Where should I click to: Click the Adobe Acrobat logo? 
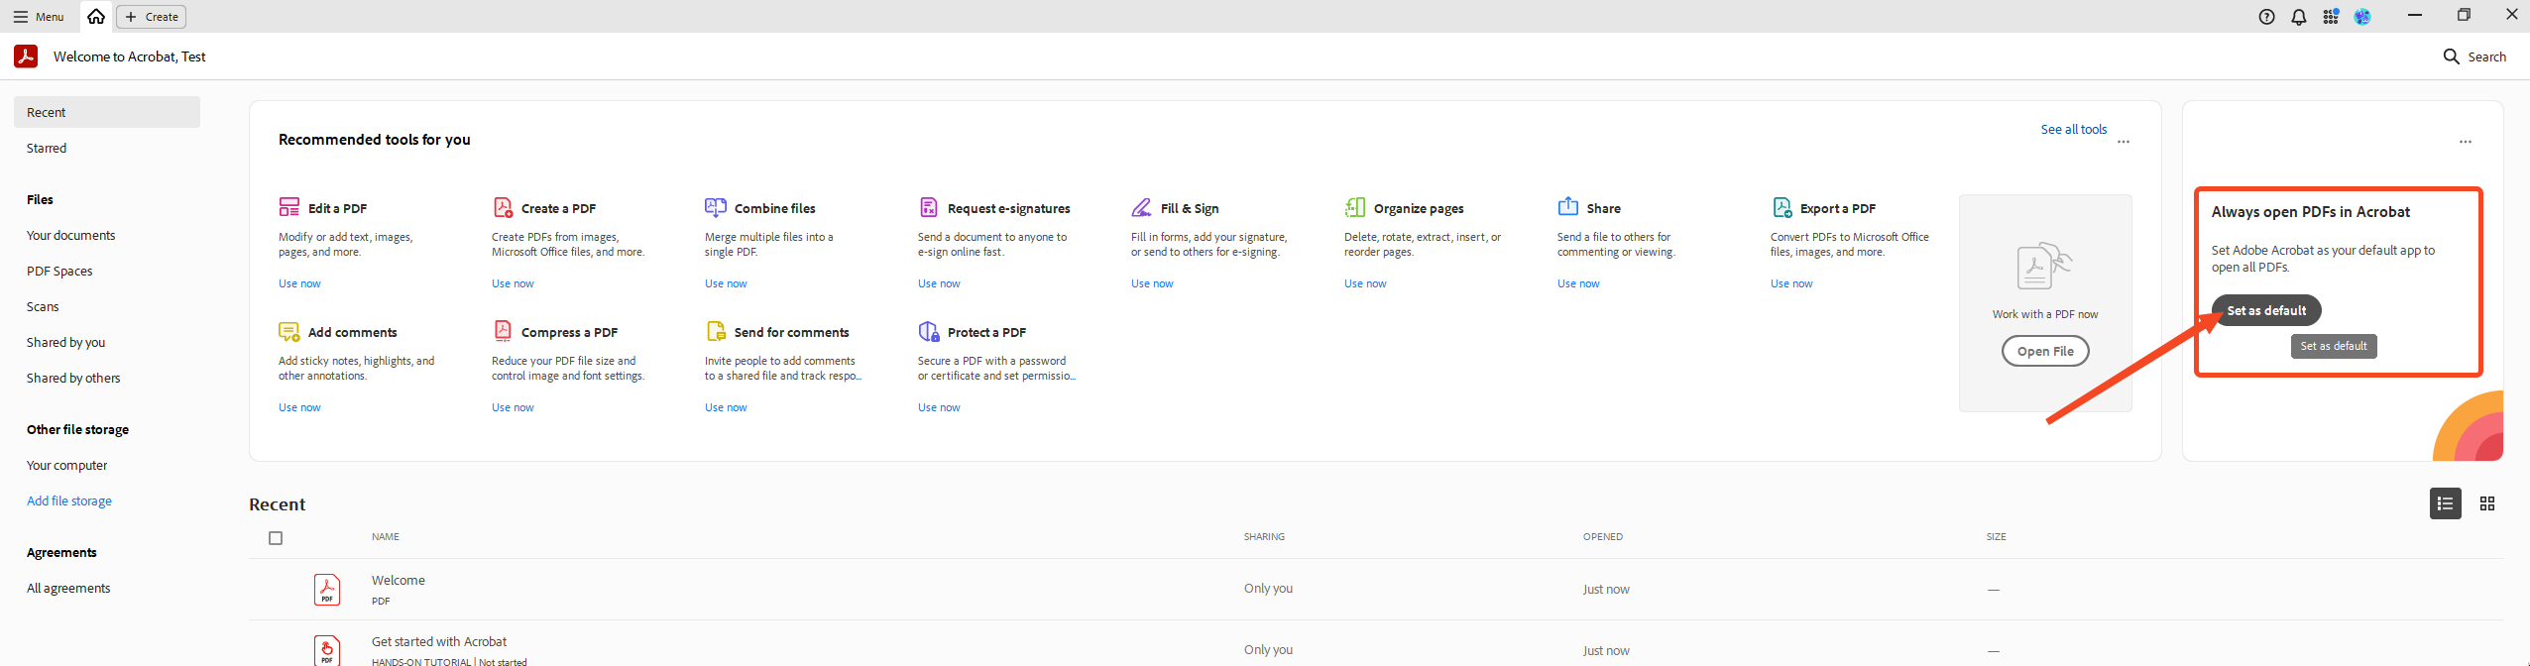(26, 55)
